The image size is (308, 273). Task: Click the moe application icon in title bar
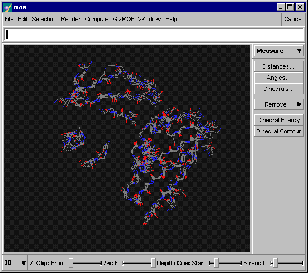tap(8, 7)
